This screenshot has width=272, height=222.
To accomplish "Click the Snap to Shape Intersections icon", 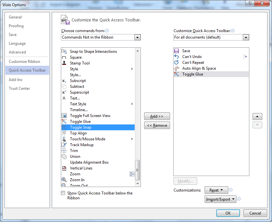I will pos(64,52).
